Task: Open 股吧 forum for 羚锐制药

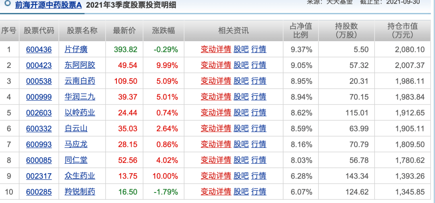Action: pos(241,192)
